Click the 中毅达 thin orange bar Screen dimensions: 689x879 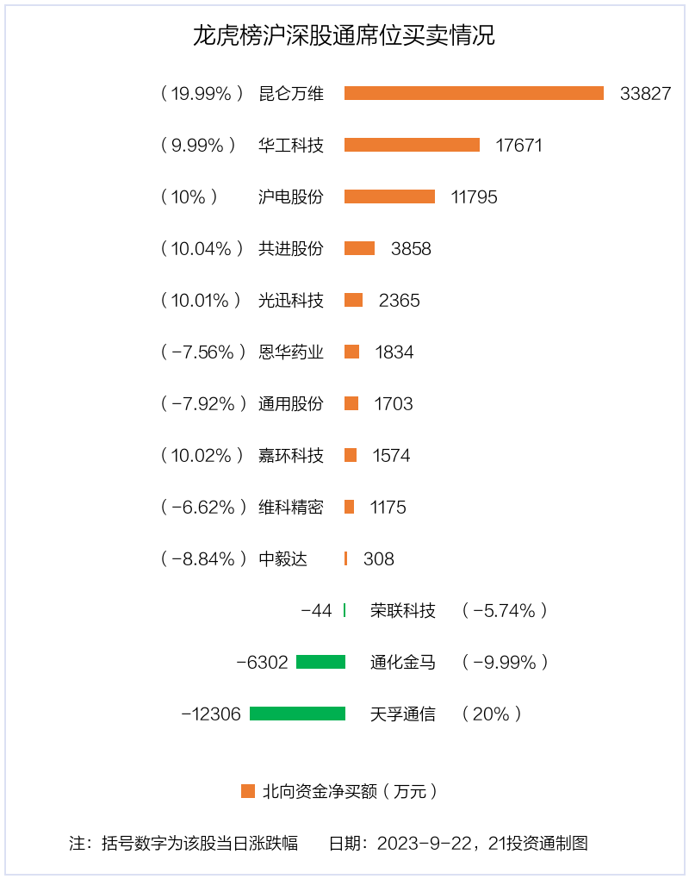pos(345,558)
